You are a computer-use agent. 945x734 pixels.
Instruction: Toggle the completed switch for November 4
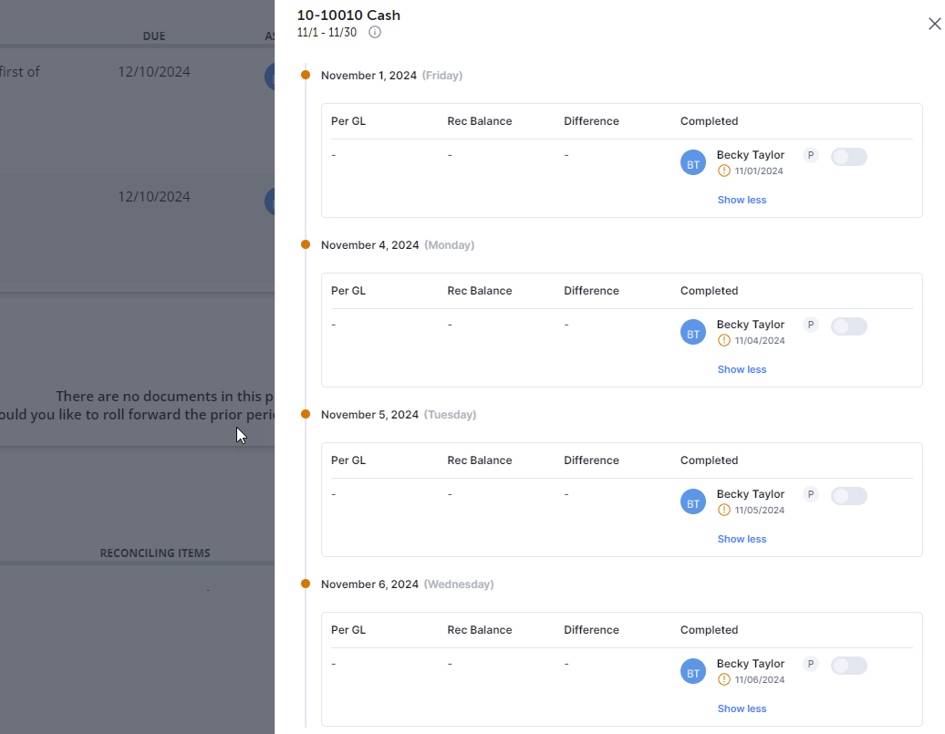tap(848, 326)
